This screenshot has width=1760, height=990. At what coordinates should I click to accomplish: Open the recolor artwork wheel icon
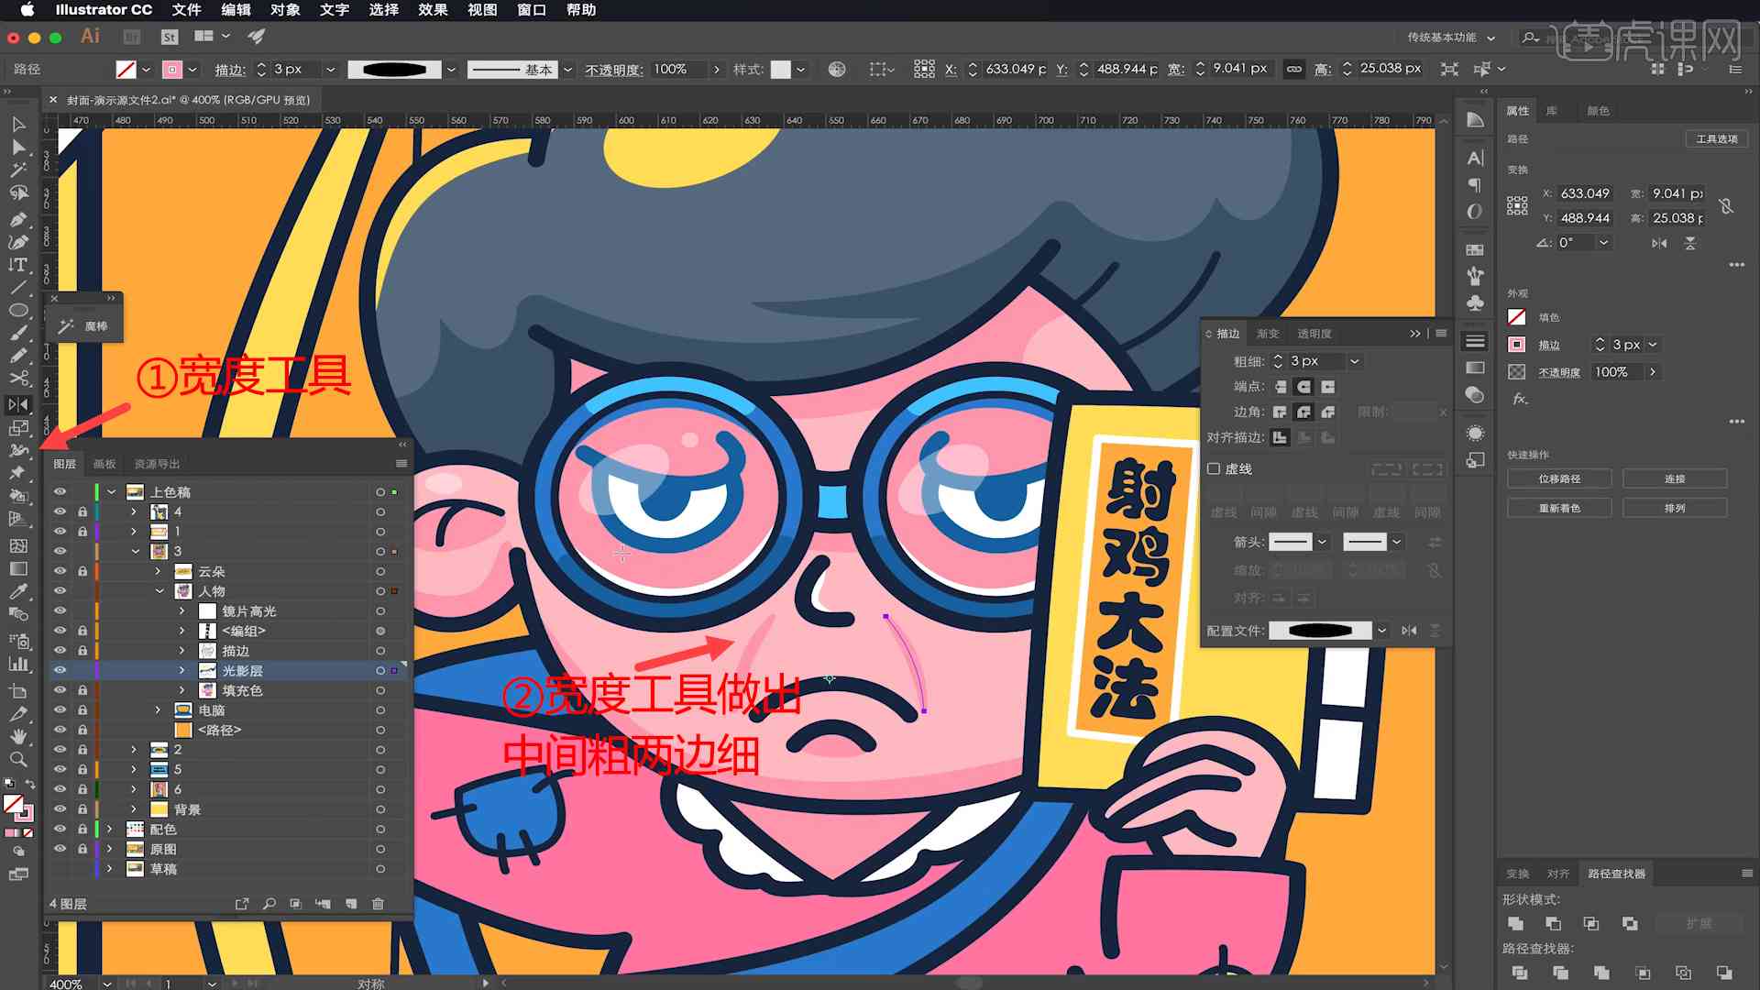pyautogui.click(x=836, y=70)
